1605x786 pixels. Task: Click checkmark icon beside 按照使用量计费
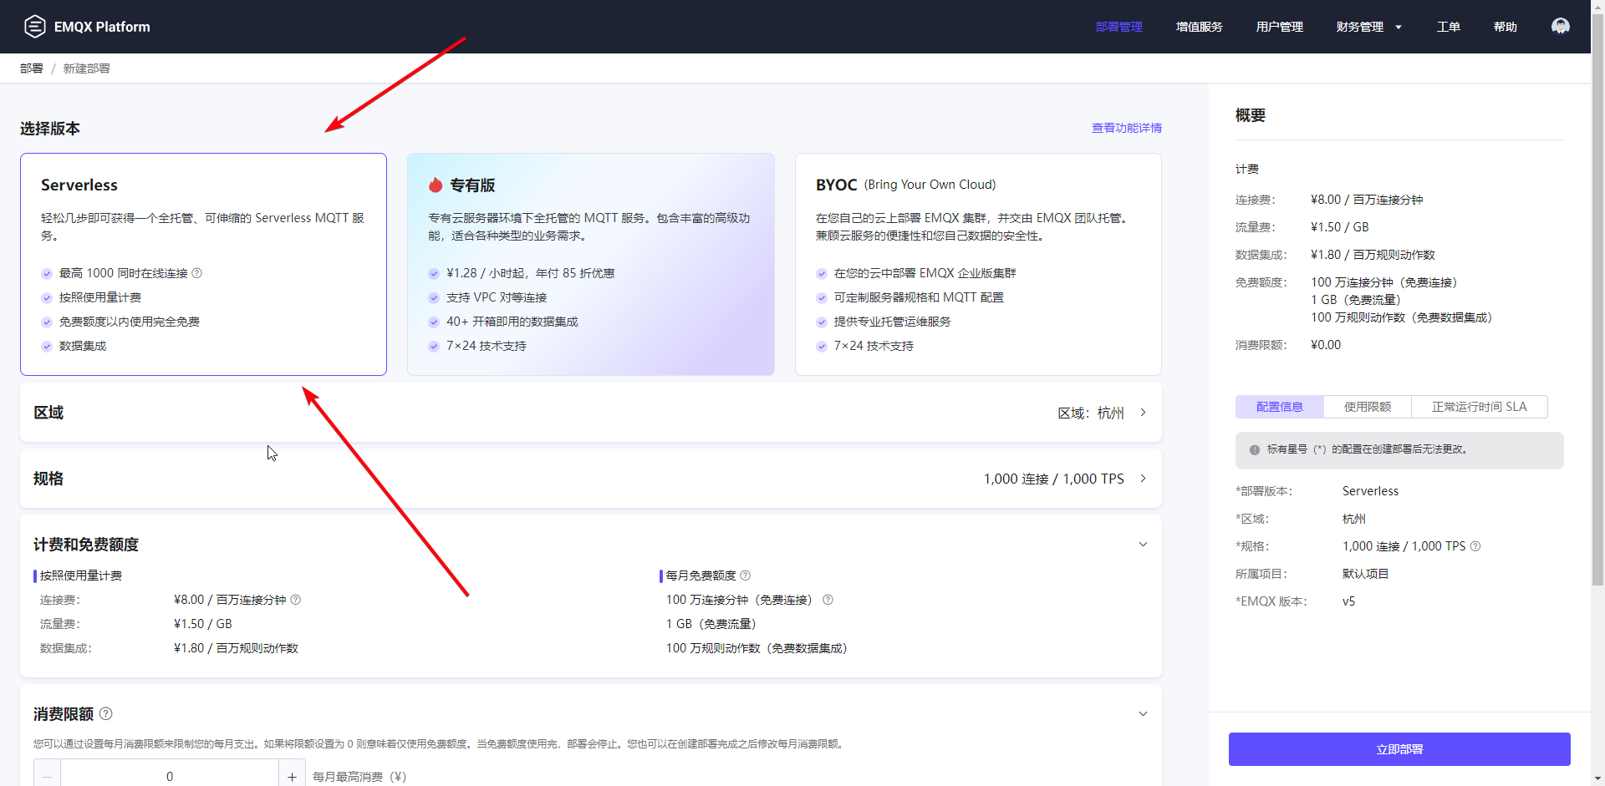(x=47, y=297)
